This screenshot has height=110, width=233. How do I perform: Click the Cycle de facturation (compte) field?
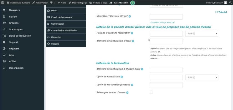pos(166,85)
